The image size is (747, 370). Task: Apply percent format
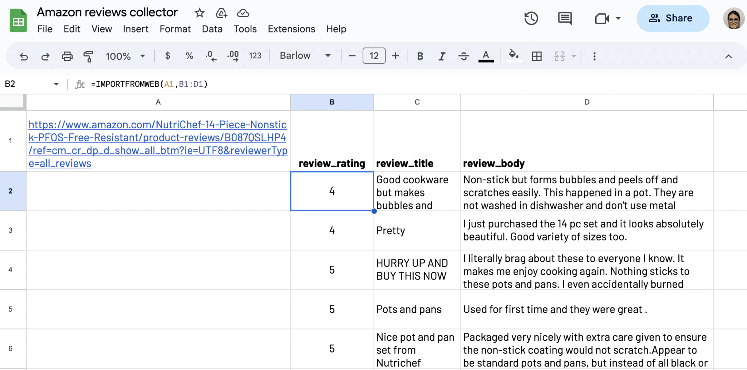pos(189,56)
